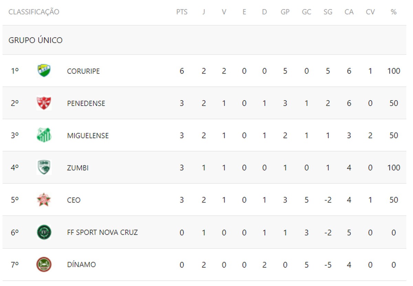Screen dimensions: 413x286
Task: Click the Zumbi team crest icon
Action: click(x=44, y=168)
